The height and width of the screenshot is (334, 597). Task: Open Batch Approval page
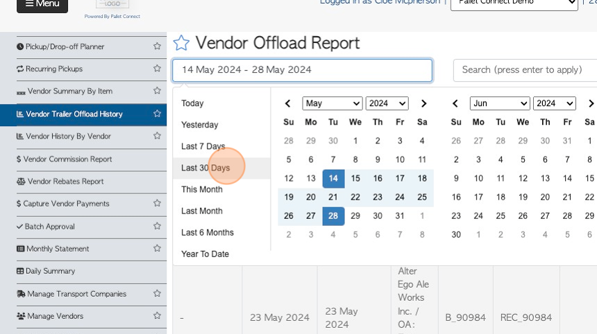[49, 227]
